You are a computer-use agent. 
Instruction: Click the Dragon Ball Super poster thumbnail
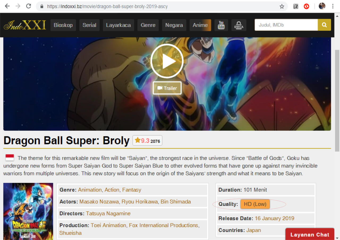click(28, 211)
